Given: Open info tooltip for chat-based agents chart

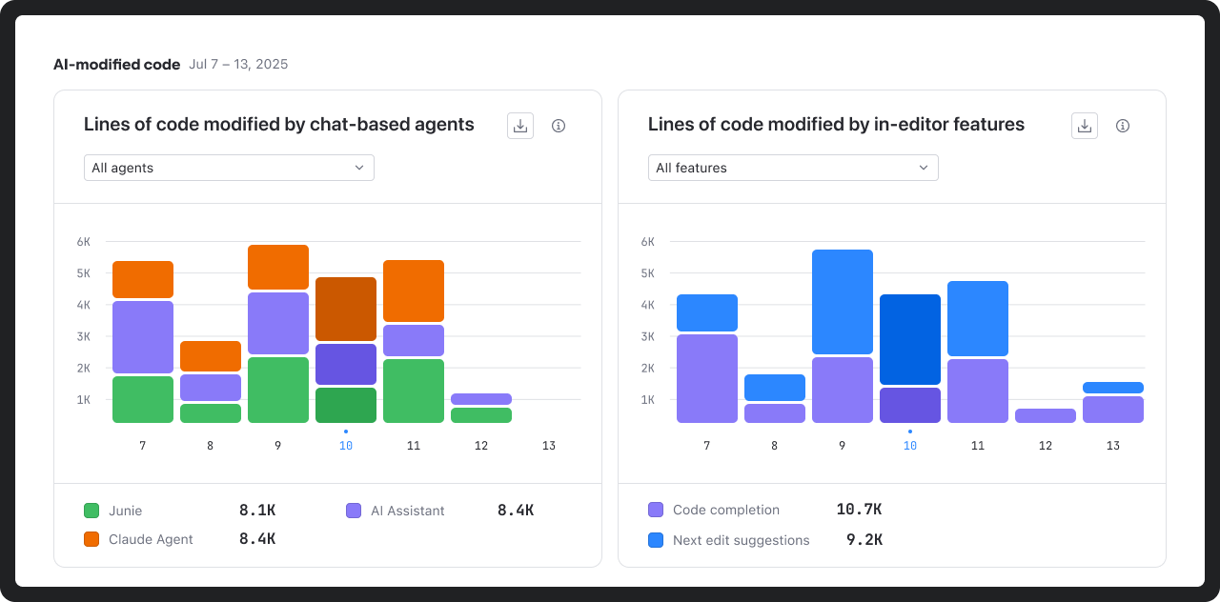Looking at the screenshot, I should [x=559, y=126].
